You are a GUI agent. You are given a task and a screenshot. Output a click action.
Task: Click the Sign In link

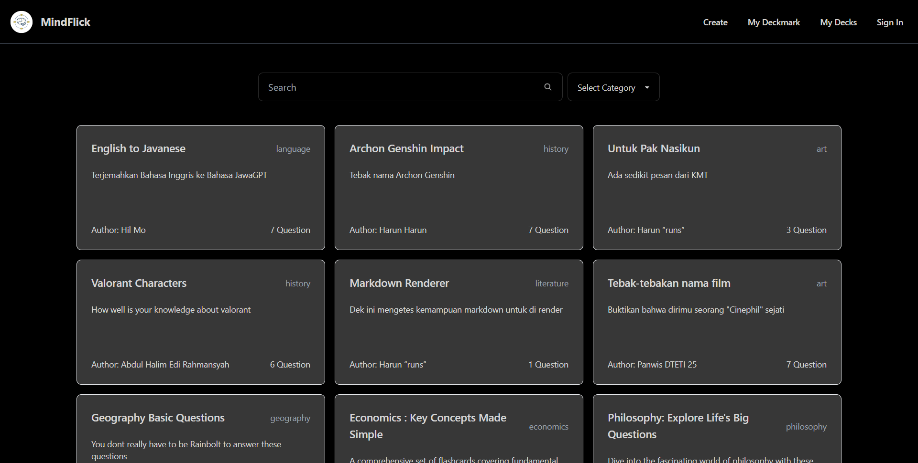pos(889,22)
